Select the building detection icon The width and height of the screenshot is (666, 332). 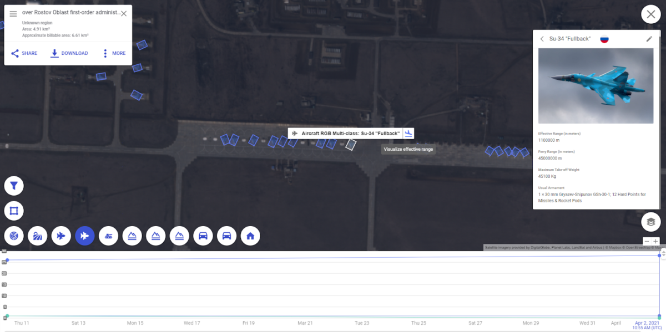250,236
